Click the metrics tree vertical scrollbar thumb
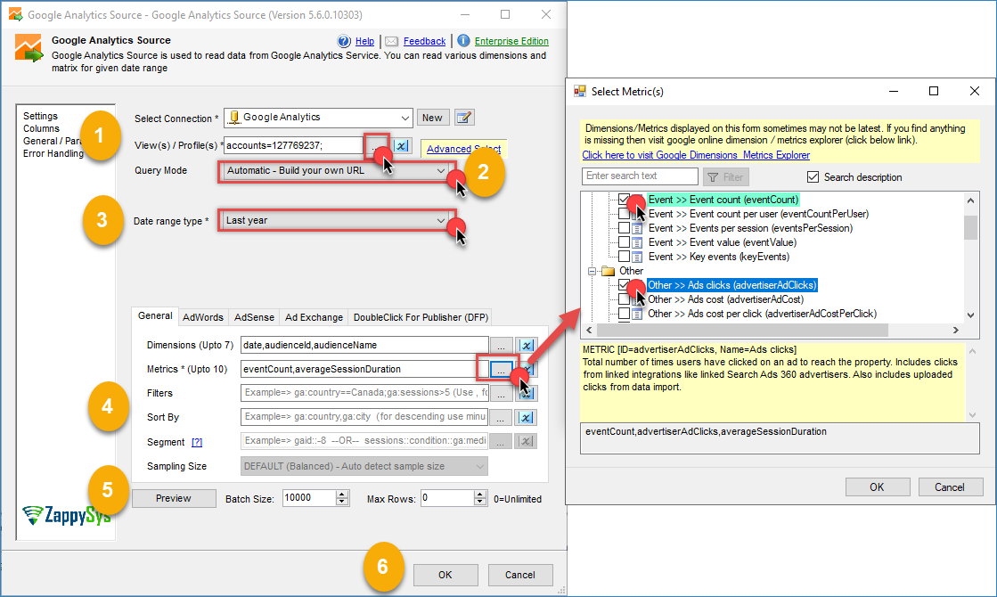997x597 pixels. (x=970, y=227)
